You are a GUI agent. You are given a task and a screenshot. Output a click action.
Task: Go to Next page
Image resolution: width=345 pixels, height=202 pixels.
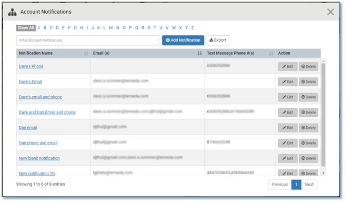(x=309, y=185)
